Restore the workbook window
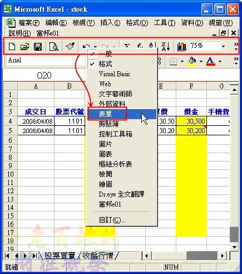This screenshot has height=274, width=242. click(224, 33)
